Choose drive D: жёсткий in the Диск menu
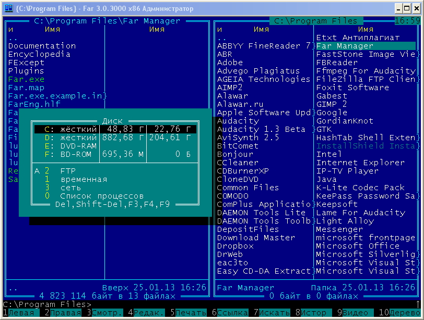The height and width of the screenshot is (320, 424). [115, 138]
